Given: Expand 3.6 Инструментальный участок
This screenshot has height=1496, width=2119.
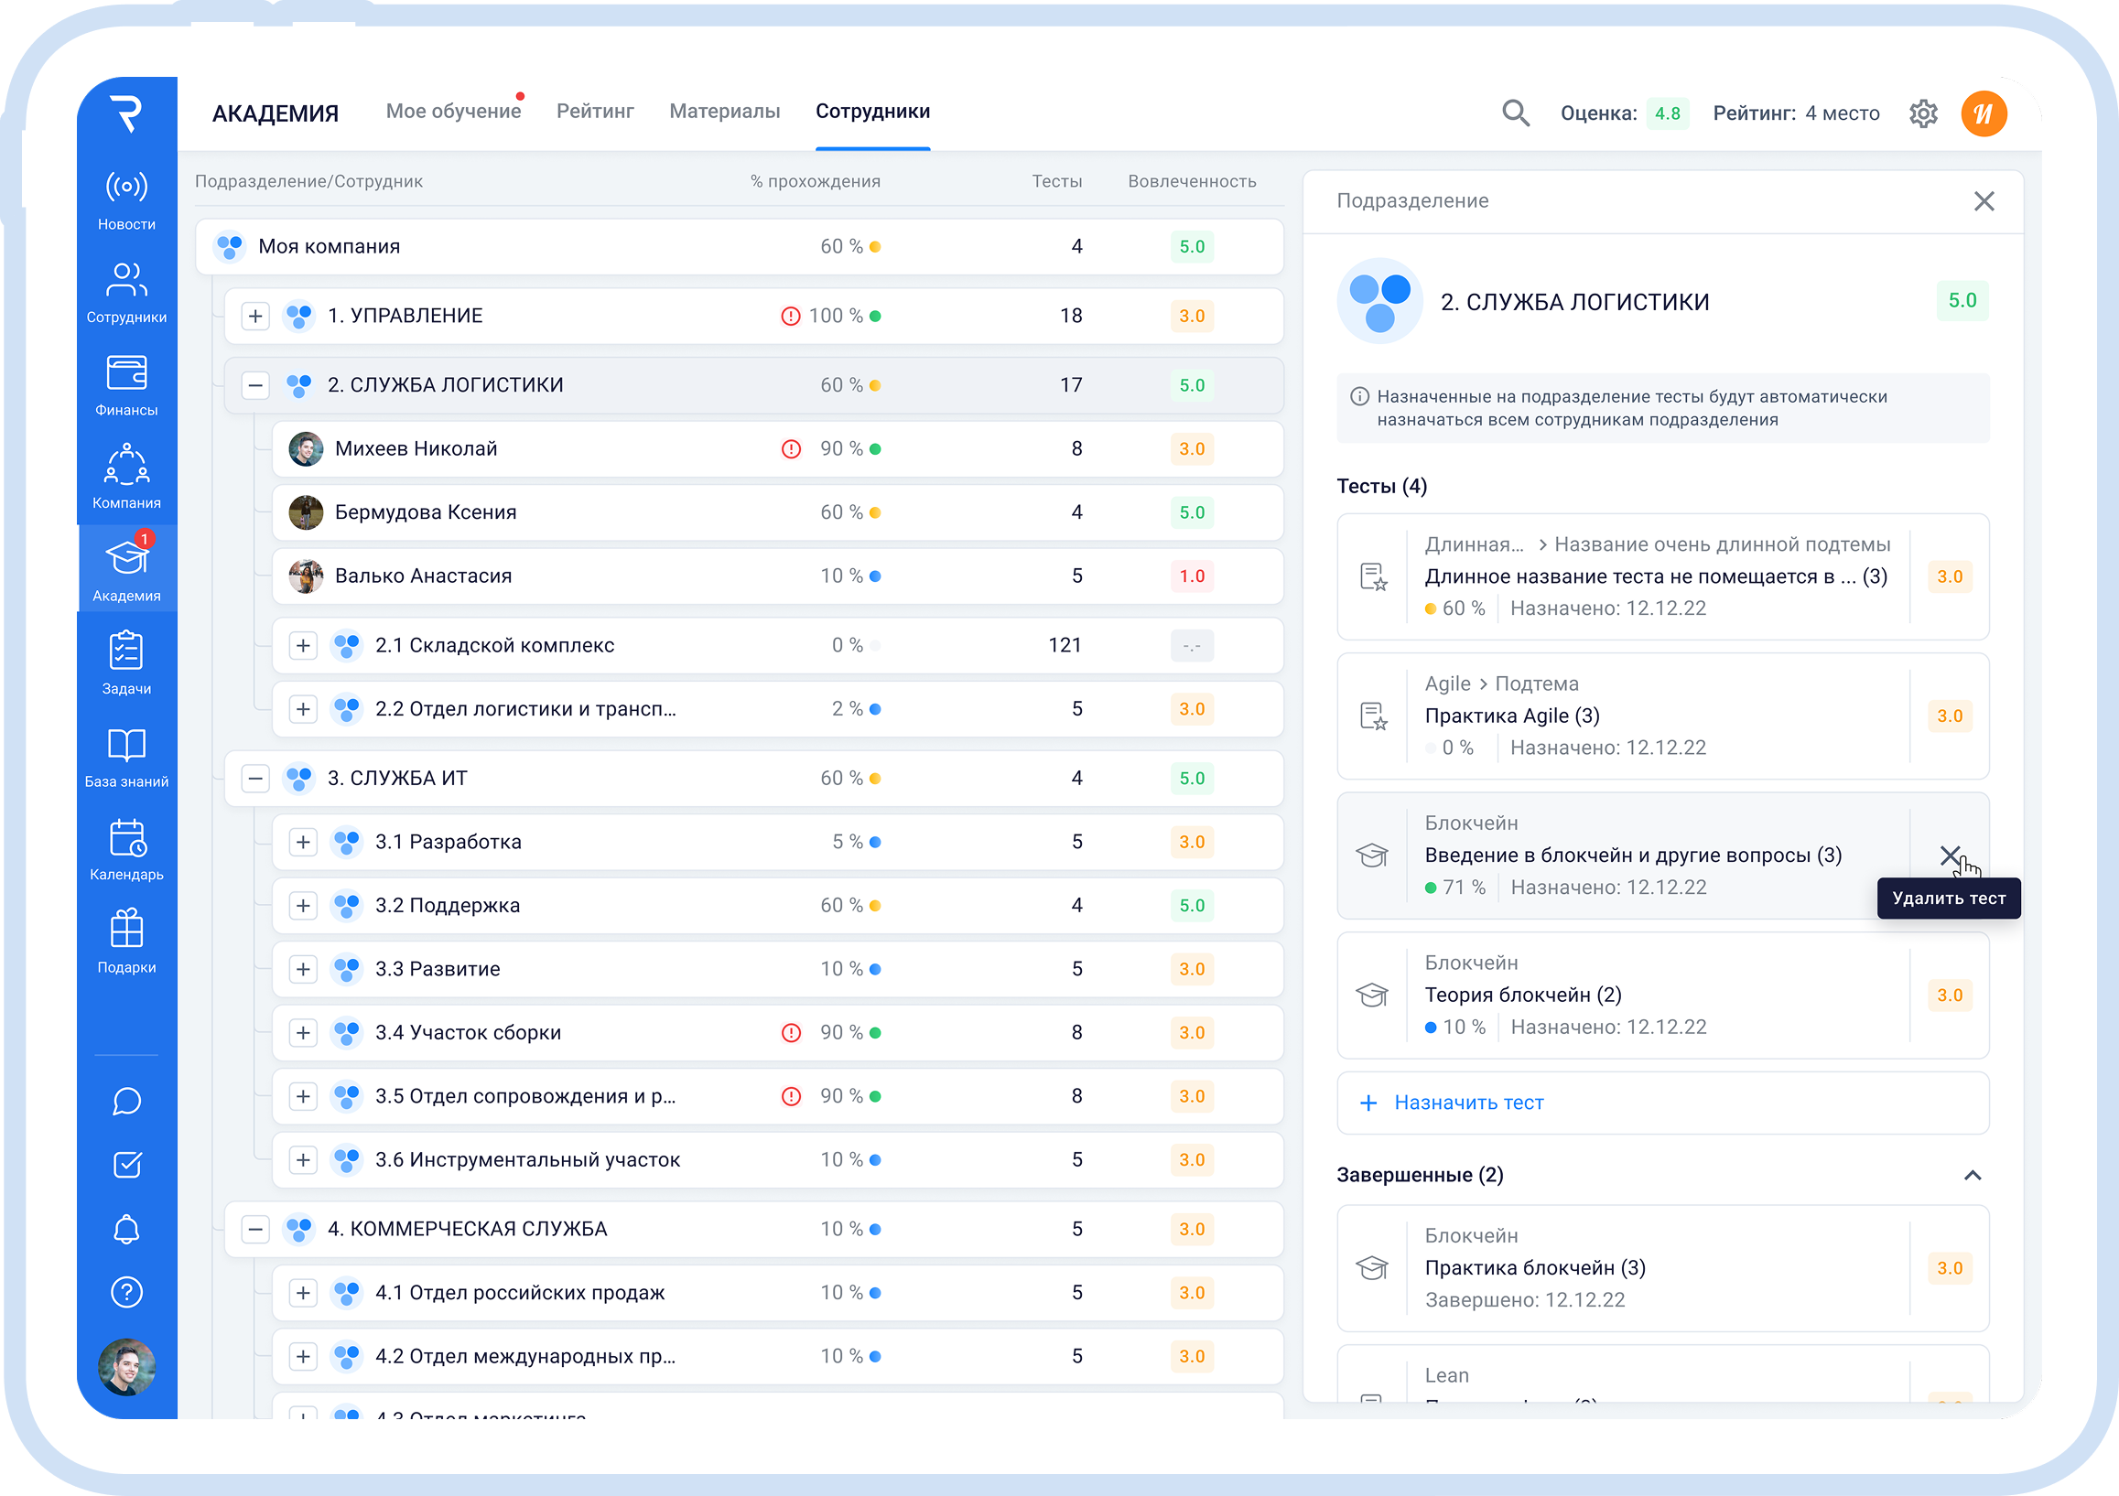Looking at the screenshot, I should click(x=303, y=1160).
